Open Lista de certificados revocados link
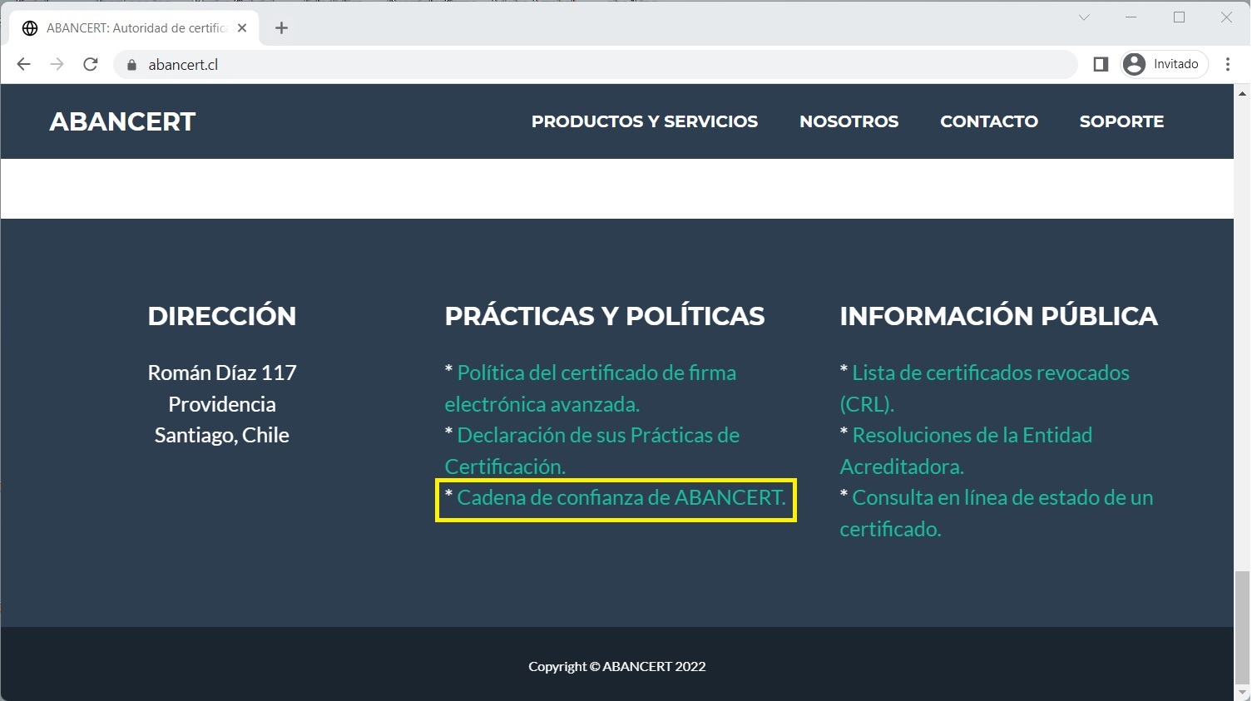The height and width of the screenshot is (701, 1252). click(990, 373)
